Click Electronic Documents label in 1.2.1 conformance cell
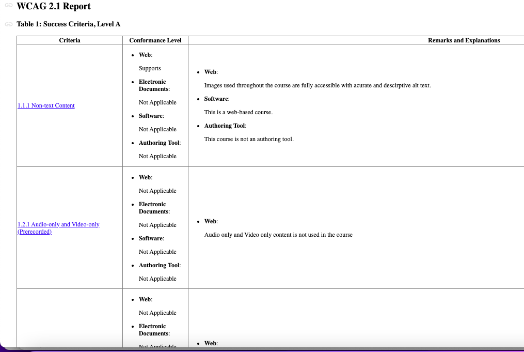The height and width of the screenshot is (352, 524). click(154, 208)
